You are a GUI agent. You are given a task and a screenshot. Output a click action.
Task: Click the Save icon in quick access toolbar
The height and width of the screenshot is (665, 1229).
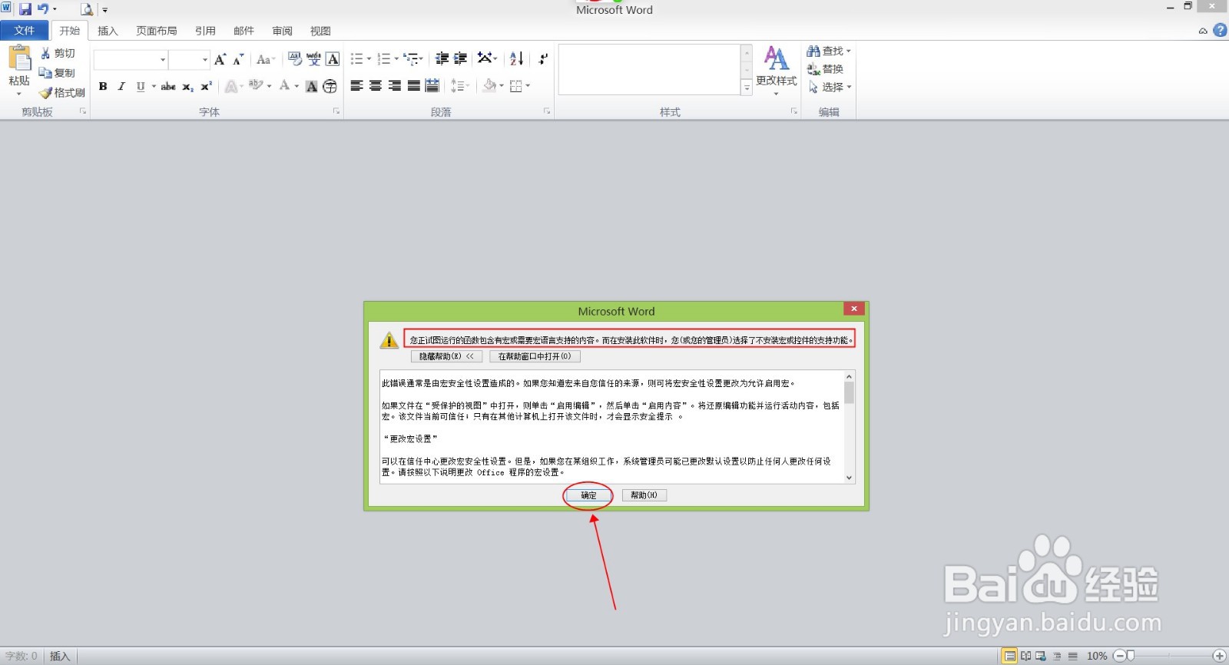[x=25, y=9]
